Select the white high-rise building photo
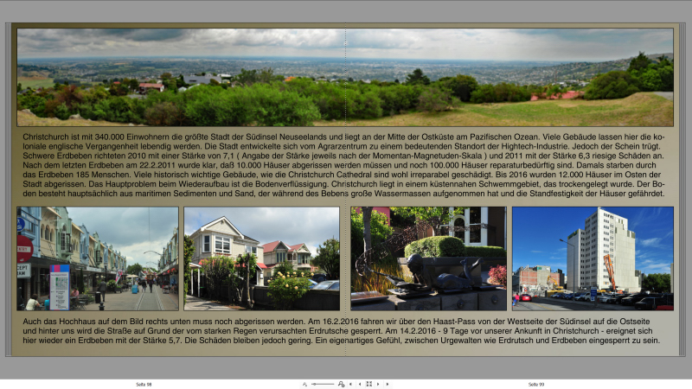 [593, 258]
